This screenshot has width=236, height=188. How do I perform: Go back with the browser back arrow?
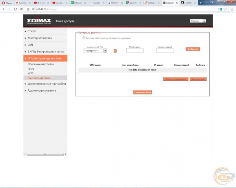point(4,9)
